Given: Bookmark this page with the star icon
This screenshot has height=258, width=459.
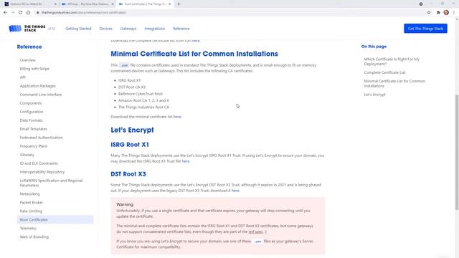Looking at the screenshot, I should 429,13.
